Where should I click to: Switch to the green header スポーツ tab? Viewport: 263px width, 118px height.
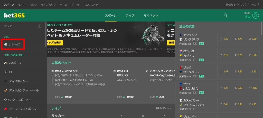tap(111, 15)
